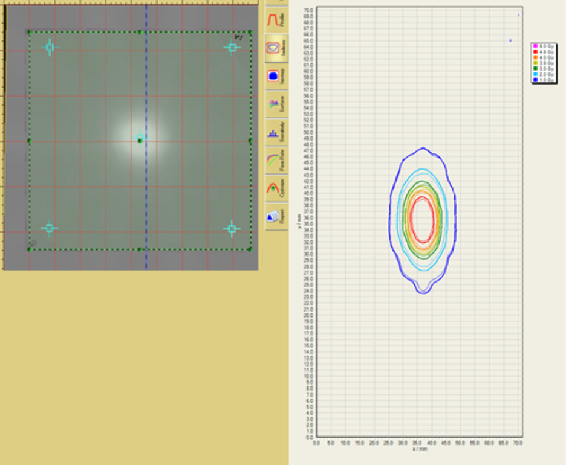Grab the right-middle handle of the ROI
Viewport: 566px width, 465px height.
click(250, 141)
